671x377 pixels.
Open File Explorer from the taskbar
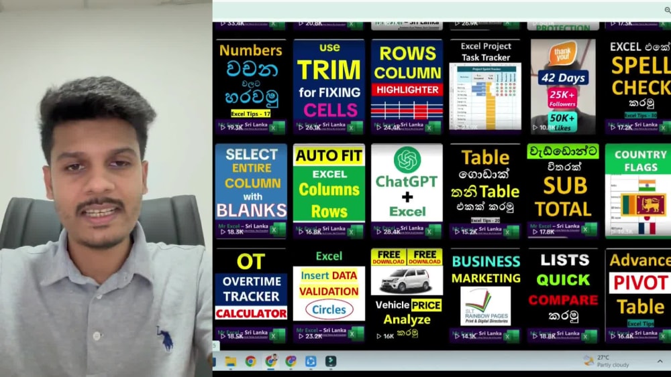(231, 362)
